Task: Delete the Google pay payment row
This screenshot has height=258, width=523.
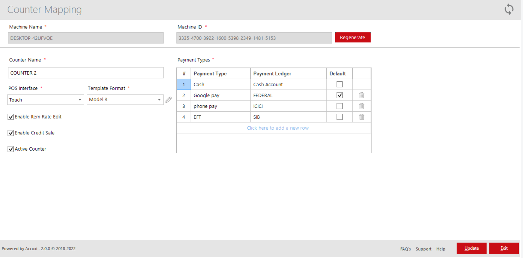Action: (362, 95)
